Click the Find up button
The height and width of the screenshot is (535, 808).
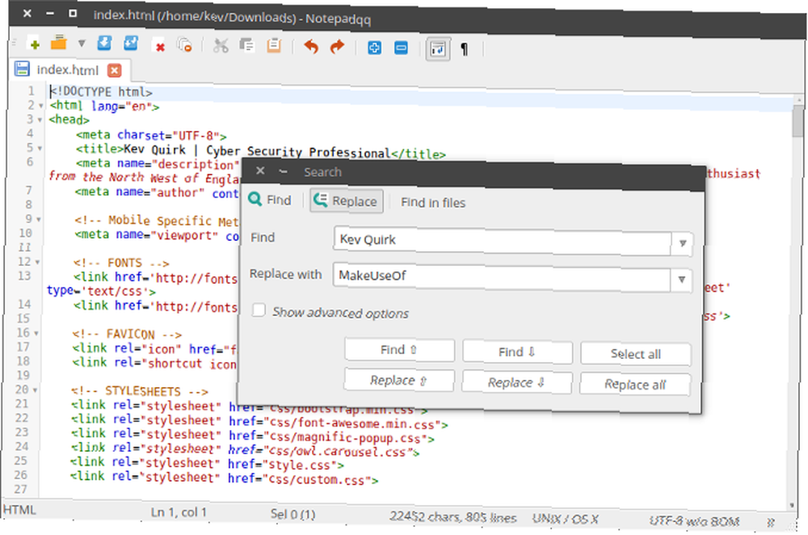pos(399,350)
